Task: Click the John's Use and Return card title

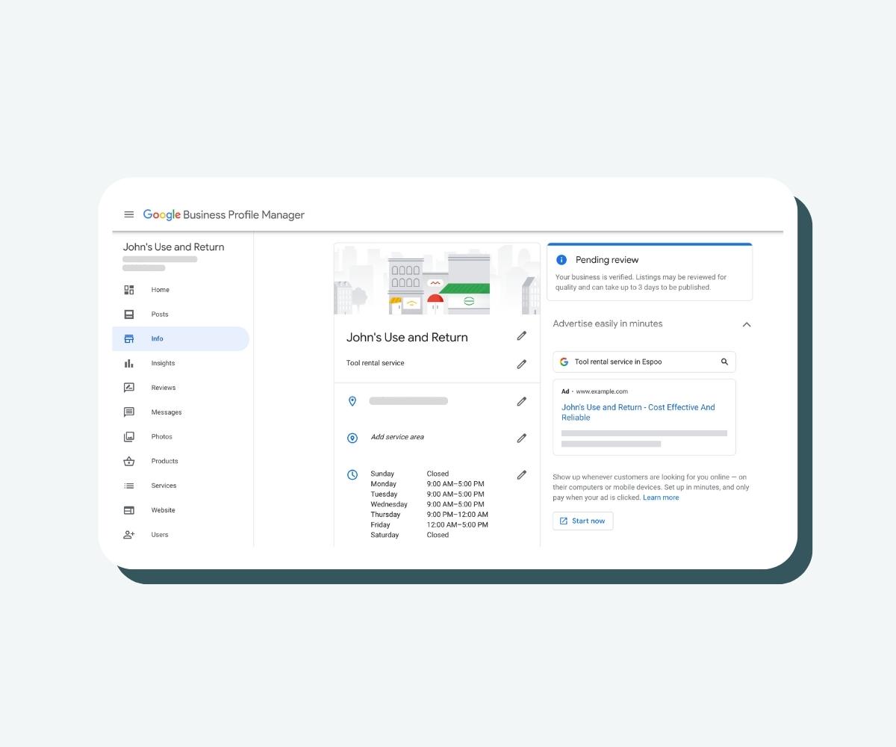Action: pos(407,337)
